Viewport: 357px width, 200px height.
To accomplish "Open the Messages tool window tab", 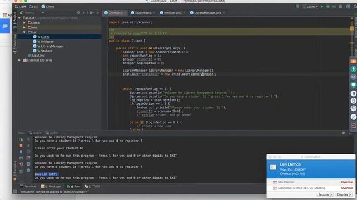I will [51, 187].
